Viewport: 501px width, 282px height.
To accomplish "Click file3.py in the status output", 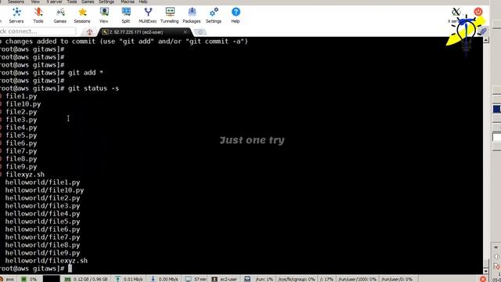I will (21, 120).
